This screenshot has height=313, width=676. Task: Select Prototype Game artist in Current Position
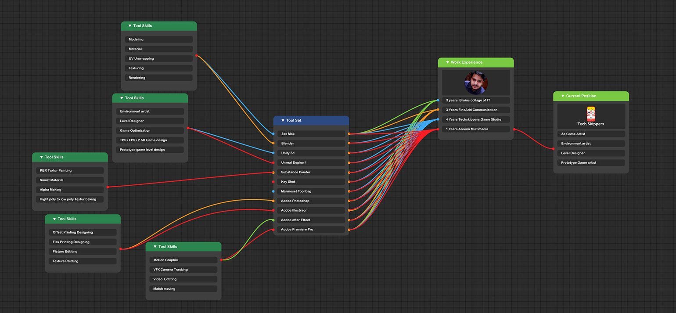[591, 163]
